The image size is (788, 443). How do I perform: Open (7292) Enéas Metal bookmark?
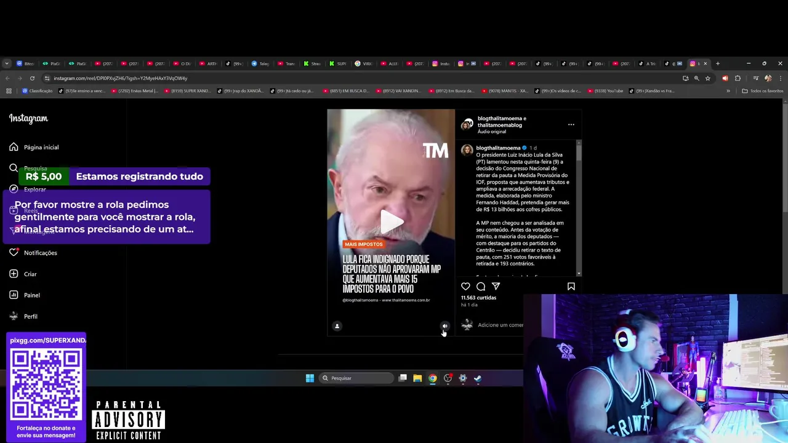click(134, 91)
